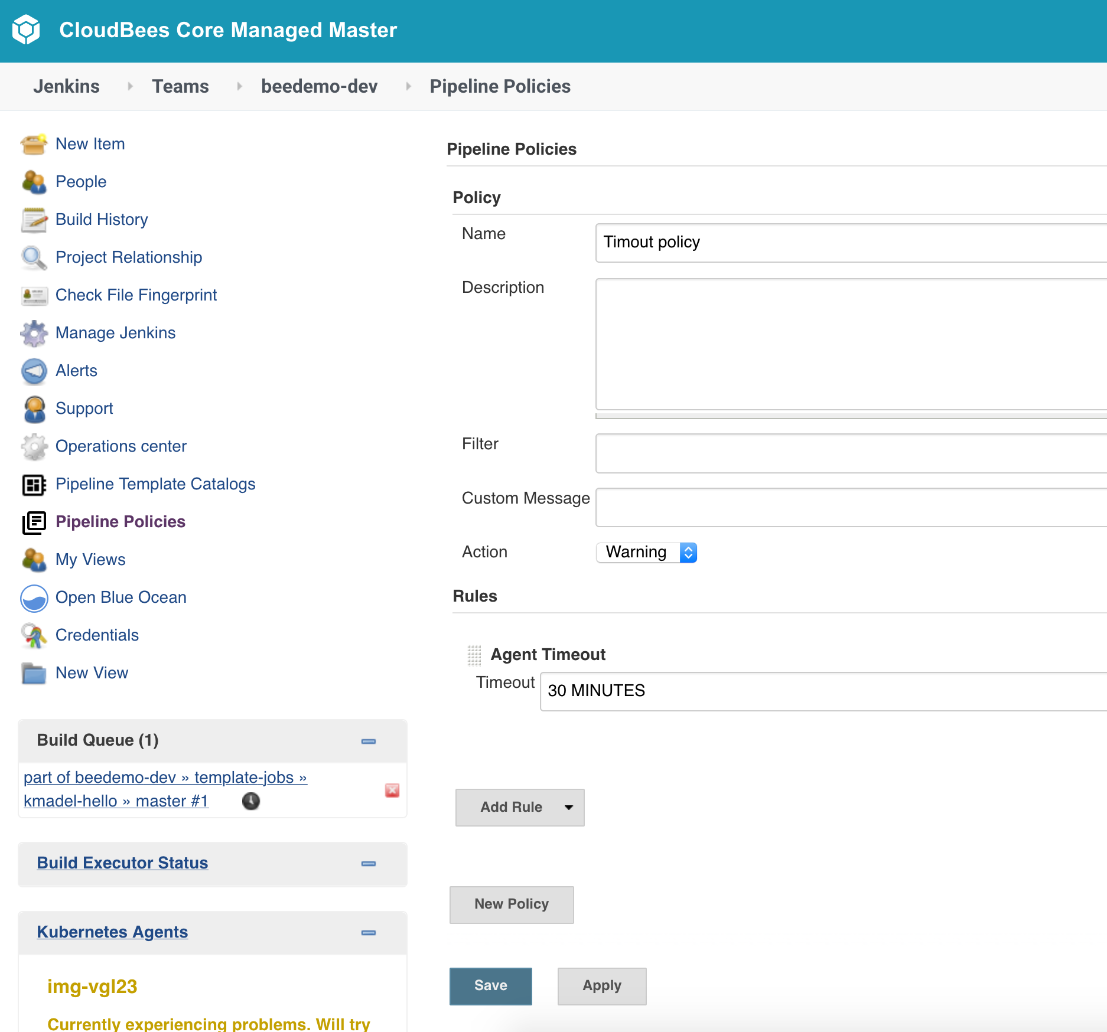This screenshot has height=1032, width=1107.
Task: Click the drag handle beside Agent Timeout
Action: 474,655
